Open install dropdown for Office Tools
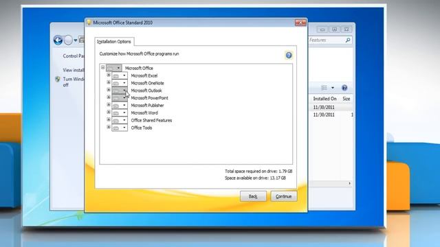The height and width of the screenshot is (247, 440). point(120,128)
